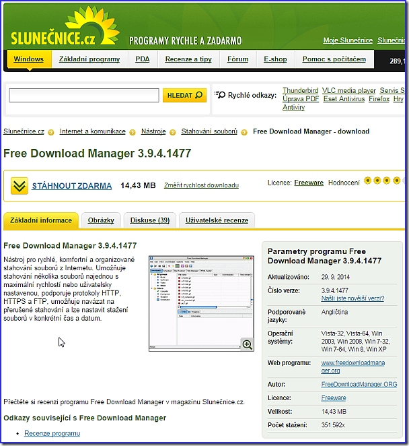409x446 pixels.
Task: Click the download count '351 592x'
Action: pyautogui.click(x=333, y=425)
